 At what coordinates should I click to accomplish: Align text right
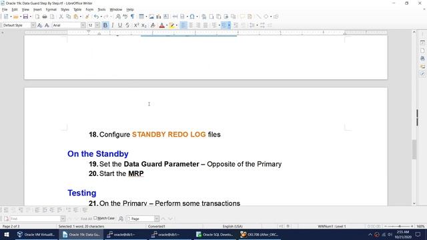198,25
